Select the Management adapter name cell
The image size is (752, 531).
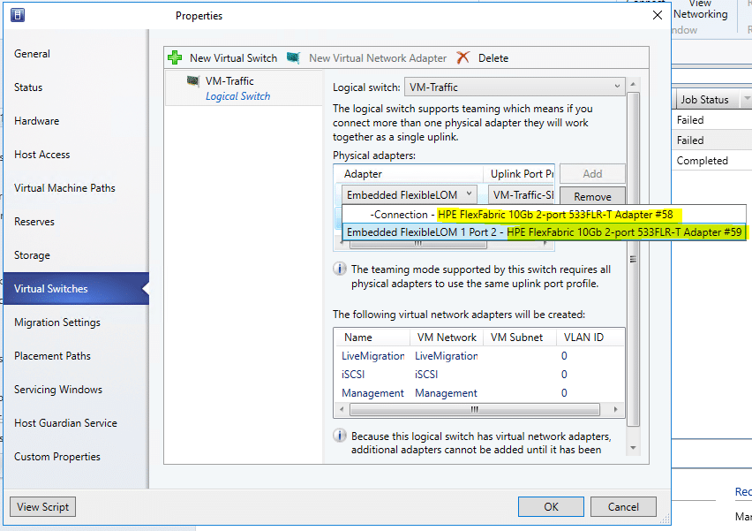pyautogui.click(x=372, y=393)
